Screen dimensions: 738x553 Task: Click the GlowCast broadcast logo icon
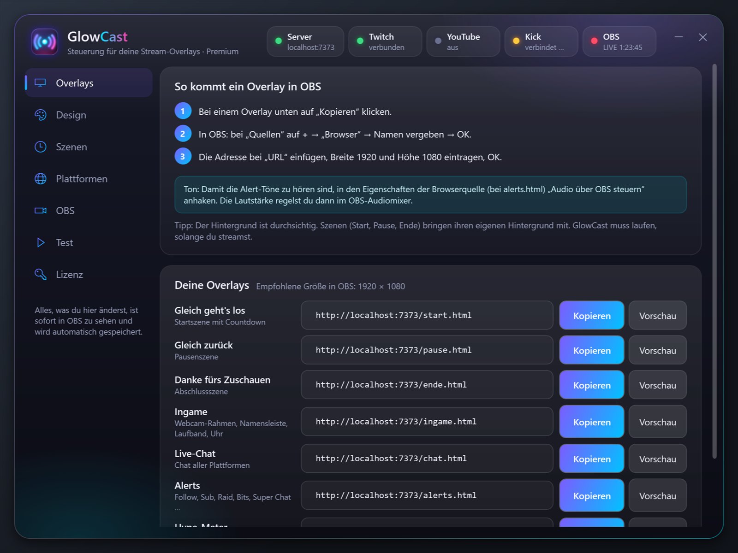(x=44, y=42)
